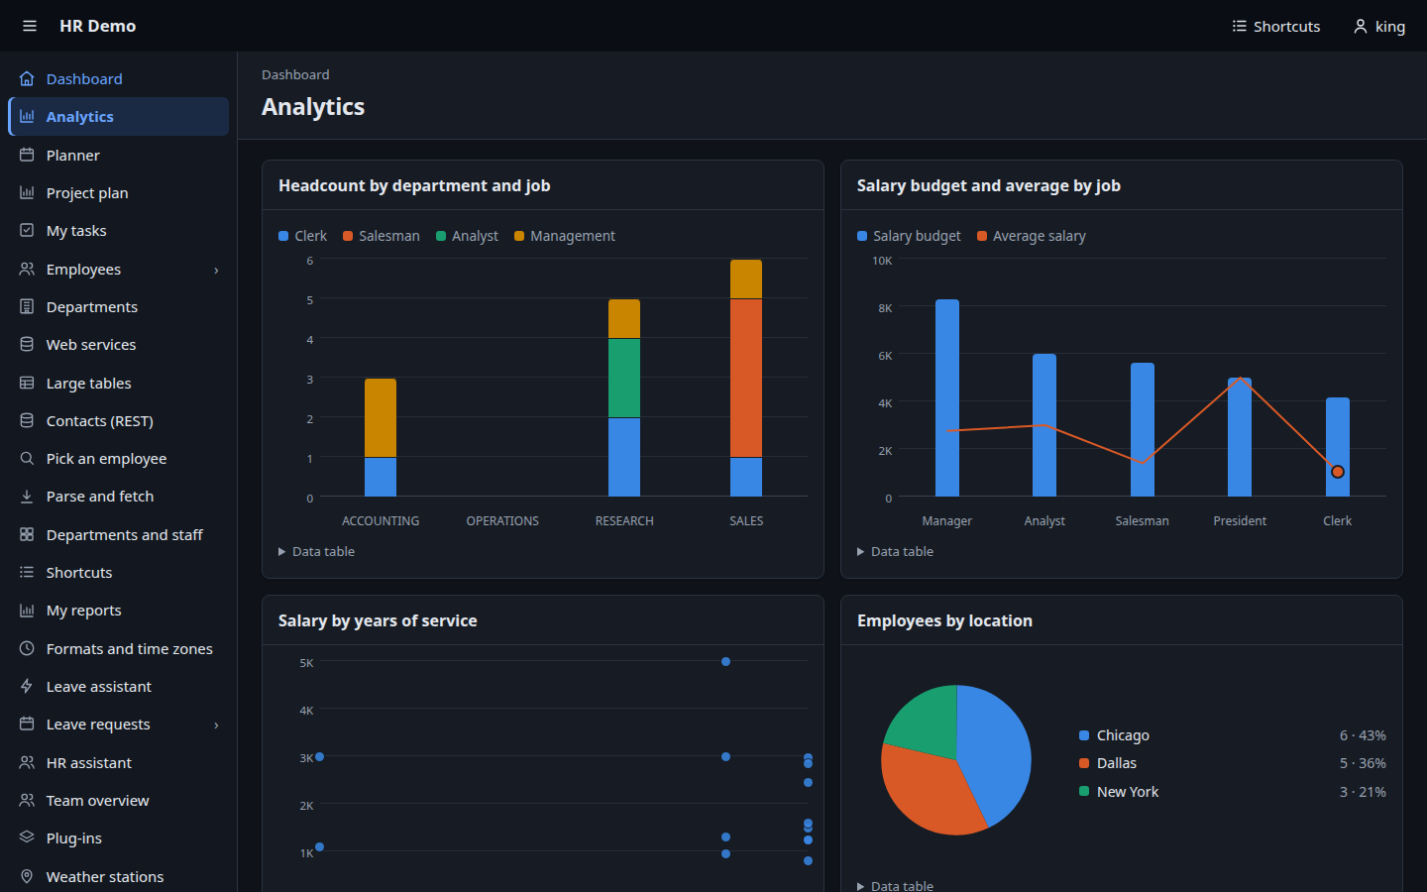The width and height of the screenshot is (1427, 892).
Task: Click the Dashboard breadcrumb link
Action: click(x=295, y=74)
